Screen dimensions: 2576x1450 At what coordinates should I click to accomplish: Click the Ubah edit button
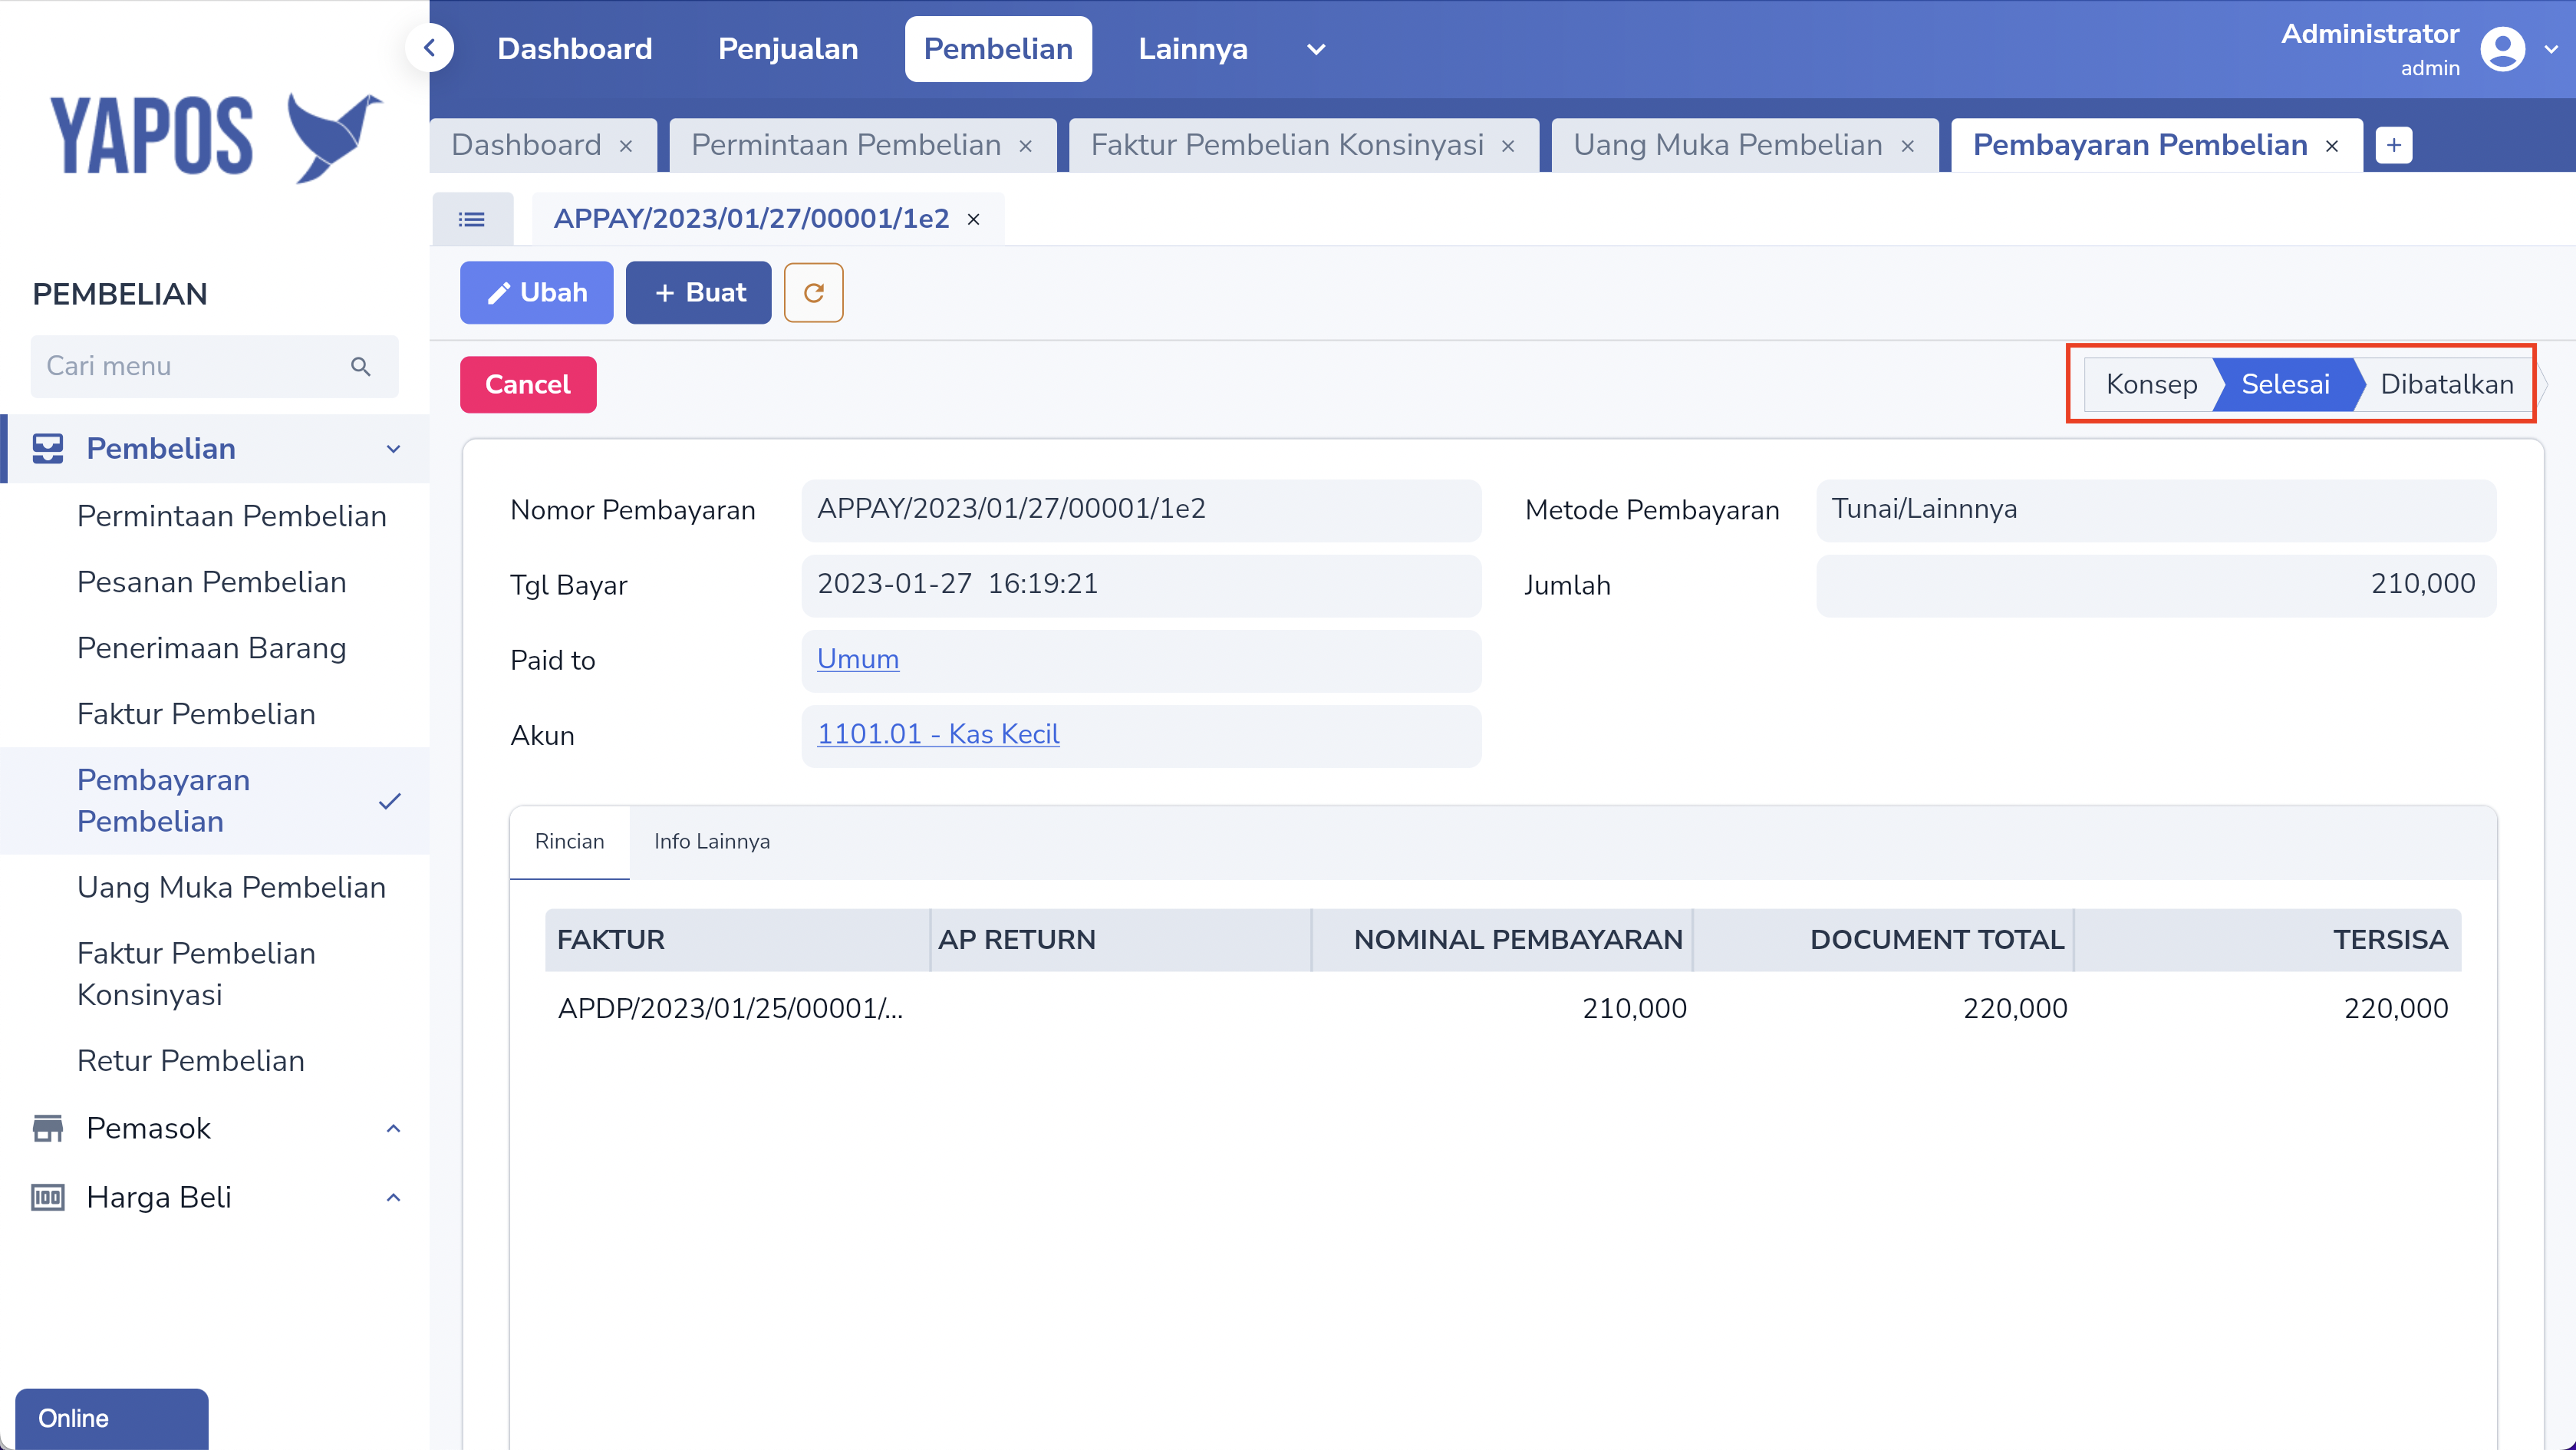[x=536, y=292]
